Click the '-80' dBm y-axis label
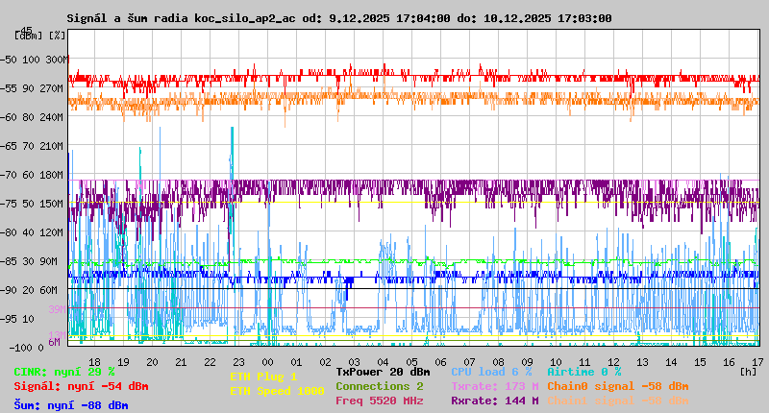The width and height of the screenshot is (769, 413). coord(9,232)
